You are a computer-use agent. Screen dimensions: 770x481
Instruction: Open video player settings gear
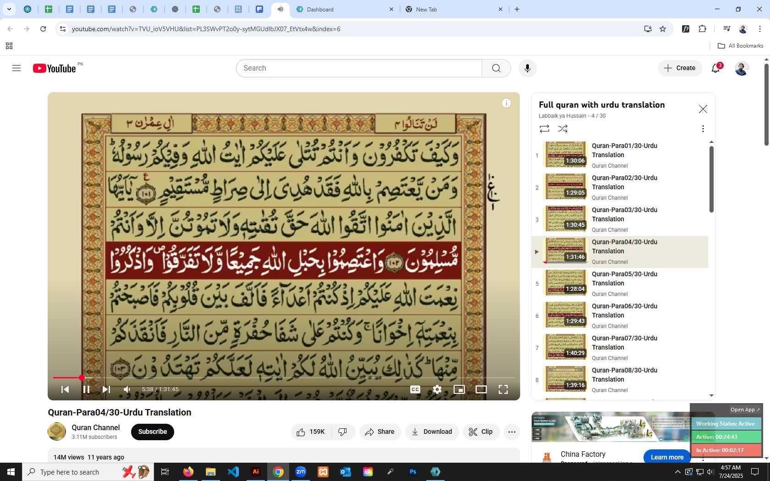[437, 389]
